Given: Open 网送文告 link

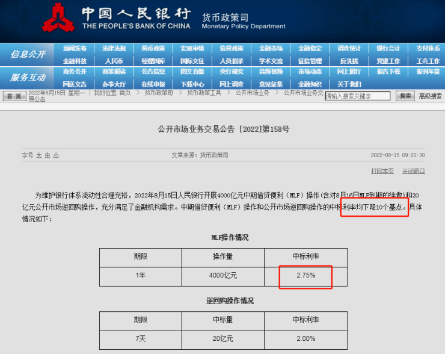Looking at the screenshot, I should coord(75,84).
